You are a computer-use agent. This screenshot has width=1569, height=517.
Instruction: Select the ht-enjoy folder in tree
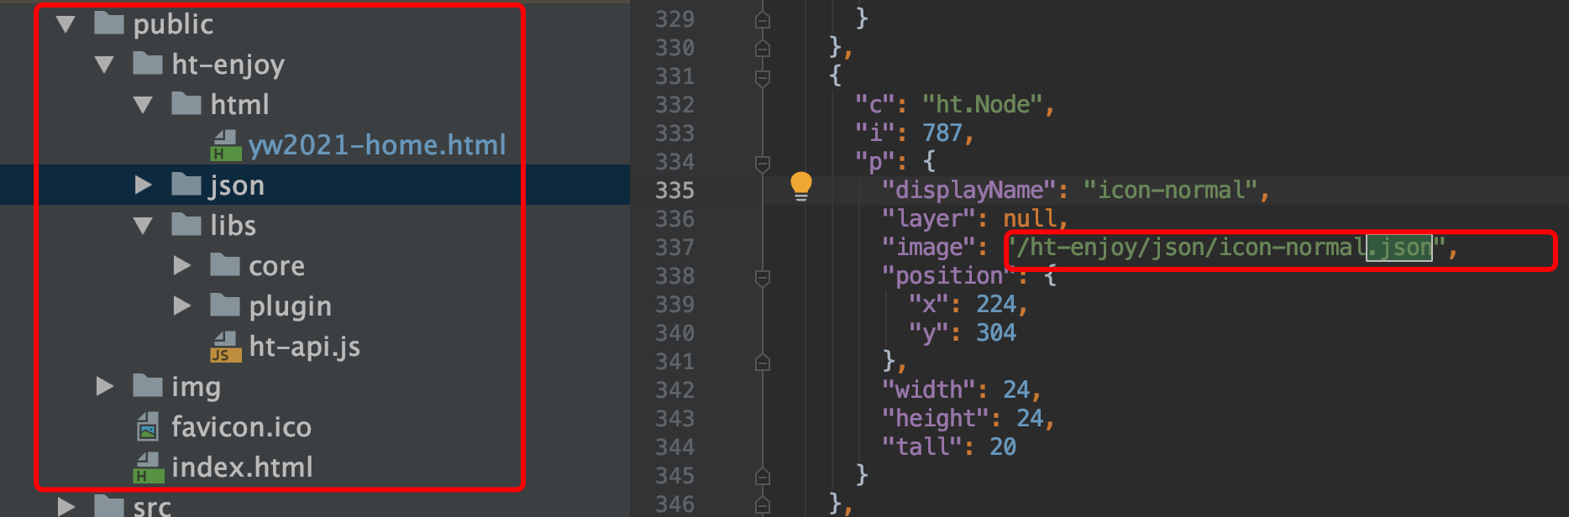[x=228, y=65]
